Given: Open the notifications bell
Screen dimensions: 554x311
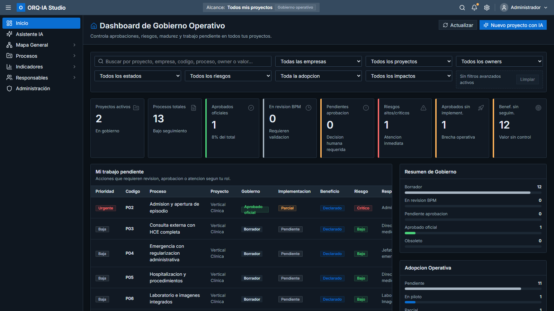Looking at the screenshot, I should tap(474, 8).
